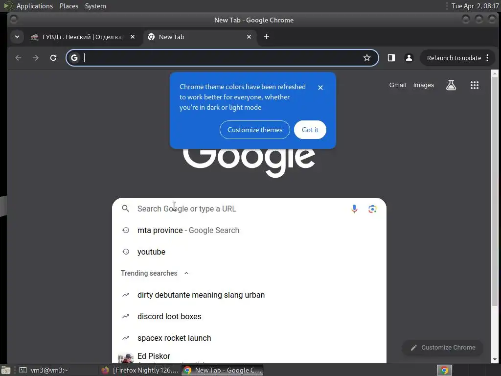Collapse Trending searches section
Screen dimensions: 501x376
point(186,273)
